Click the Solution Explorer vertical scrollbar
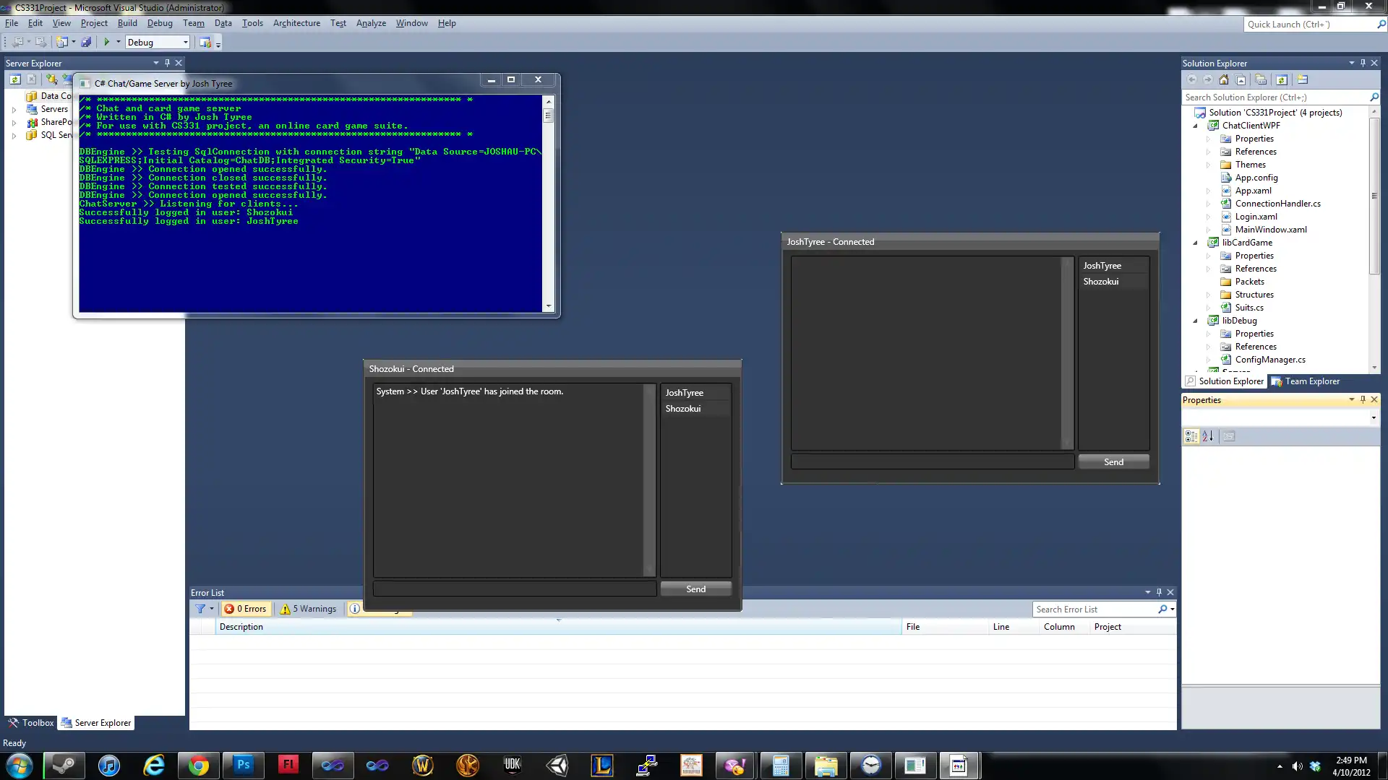The width and height of the screenshot is (1388, 780). tap(1374, 238)
